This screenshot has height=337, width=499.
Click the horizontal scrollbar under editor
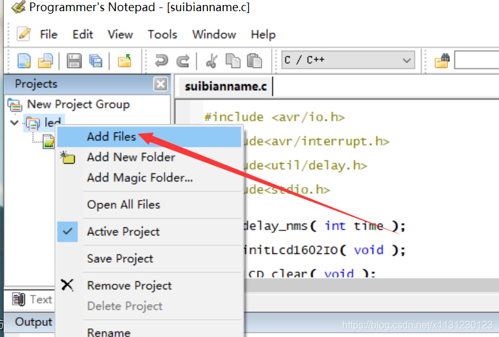371,285
